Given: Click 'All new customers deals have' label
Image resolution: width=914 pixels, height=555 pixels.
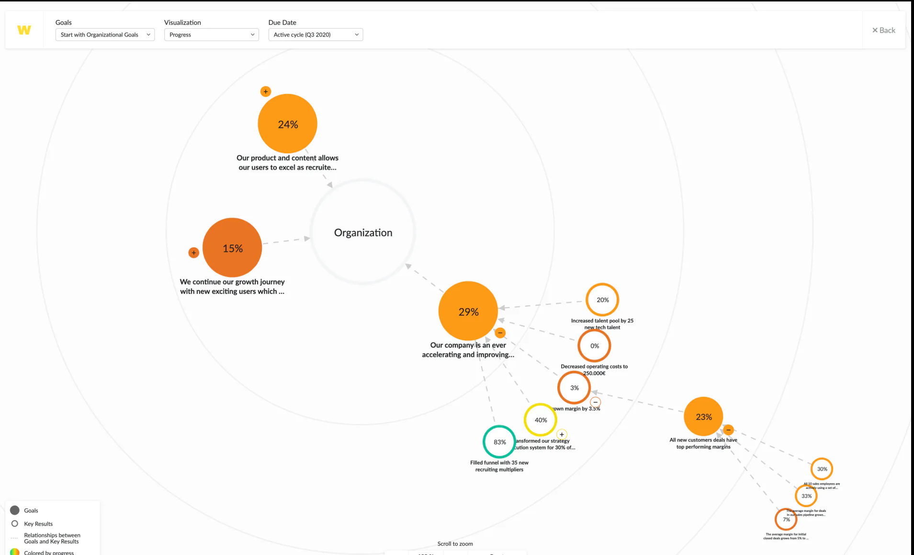Looking at the screenshot, I should coord(703,443).
